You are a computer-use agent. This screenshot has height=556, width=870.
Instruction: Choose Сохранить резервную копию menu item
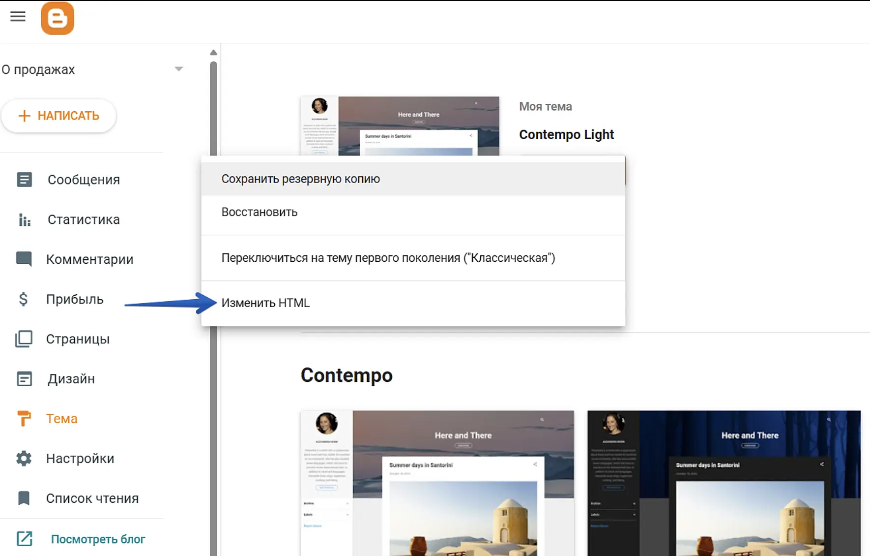(x=300, y=179)
